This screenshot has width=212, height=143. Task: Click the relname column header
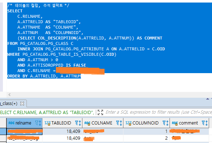pyautogui.click(x=24, y=123)
